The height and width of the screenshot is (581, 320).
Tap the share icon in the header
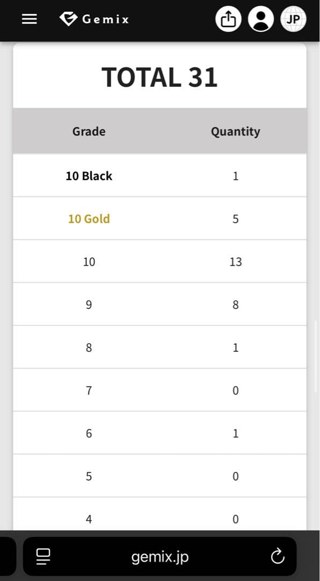228,18
